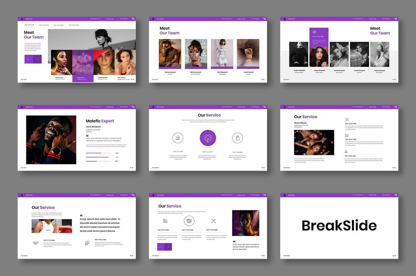Click the man's portrait on Malefic Expert slide
Screen dimensions: 416x276
click(x=51, y=140)
